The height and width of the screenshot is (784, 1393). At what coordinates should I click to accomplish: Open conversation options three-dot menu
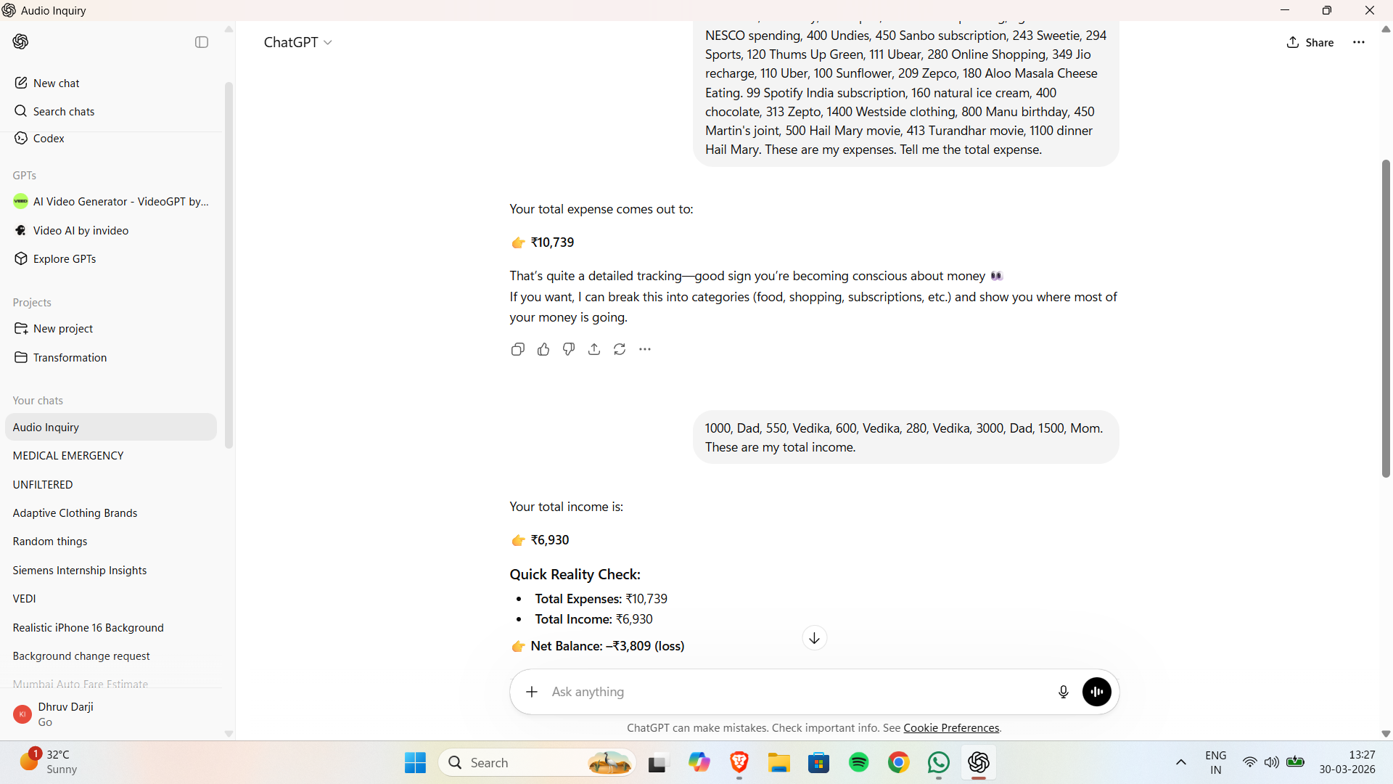1359,42
